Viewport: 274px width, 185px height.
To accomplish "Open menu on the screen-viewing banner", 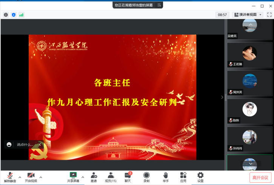I will [x=159, y=5].
